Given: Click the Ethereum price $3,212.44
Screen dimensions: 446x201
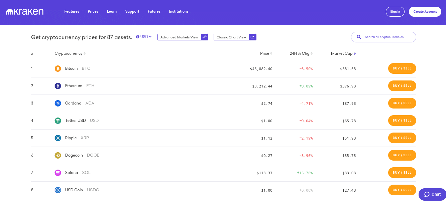Looking at the screenshot, I should (x=262, y=86).
